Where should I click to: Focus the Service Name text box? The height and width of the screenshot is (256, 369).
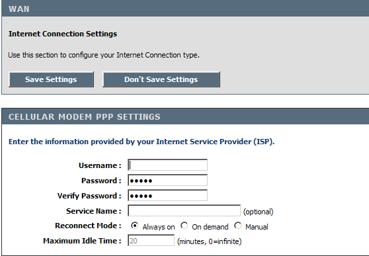click(184, 210)
